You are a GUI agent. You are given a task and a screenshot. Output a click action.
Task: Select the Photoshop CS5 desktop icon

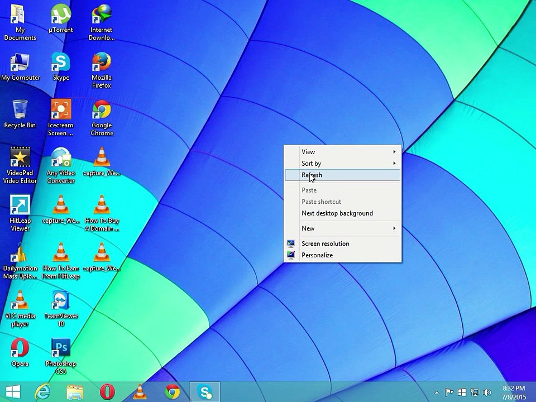point(61,356)
